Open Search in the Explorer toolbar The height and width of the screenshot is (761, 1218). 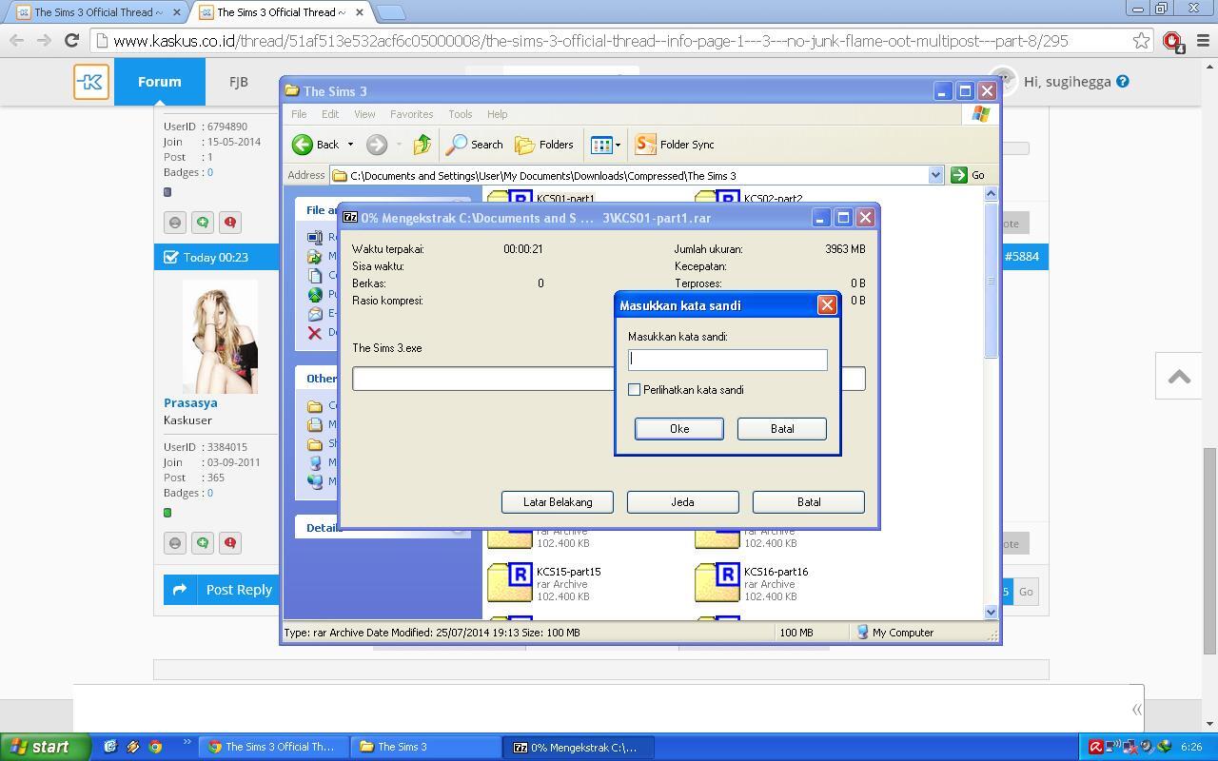474,145
